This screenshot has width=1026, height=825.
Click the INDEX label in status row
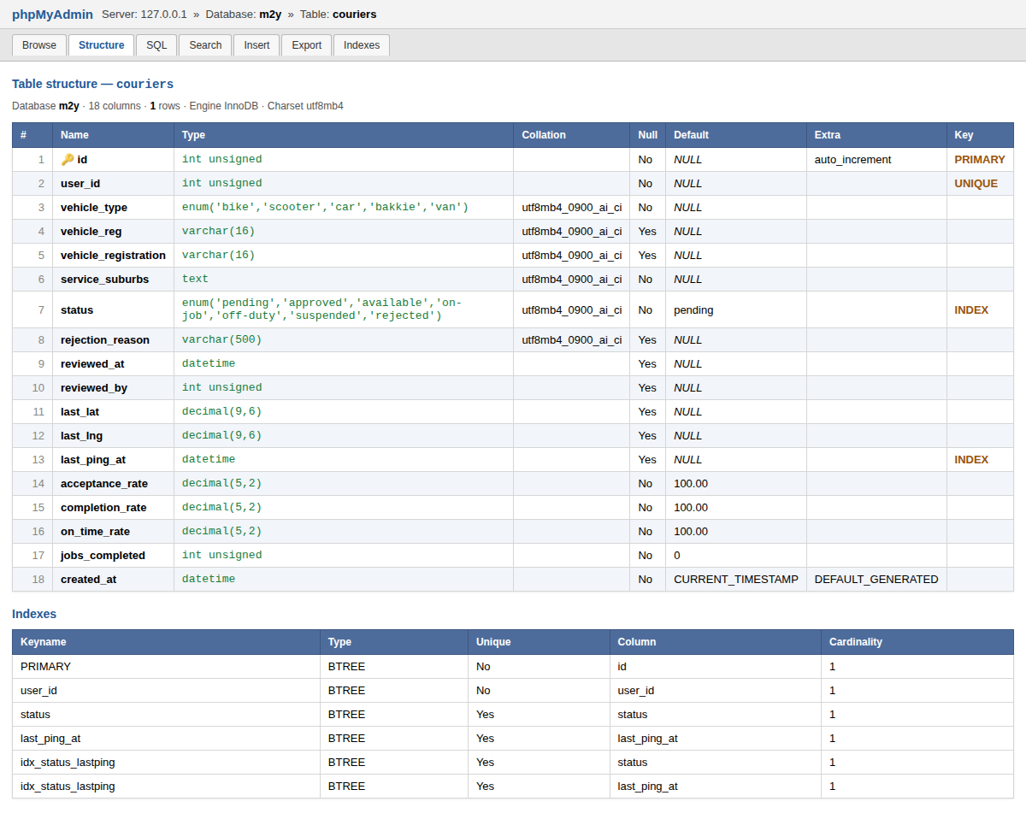tap(971, 310)
